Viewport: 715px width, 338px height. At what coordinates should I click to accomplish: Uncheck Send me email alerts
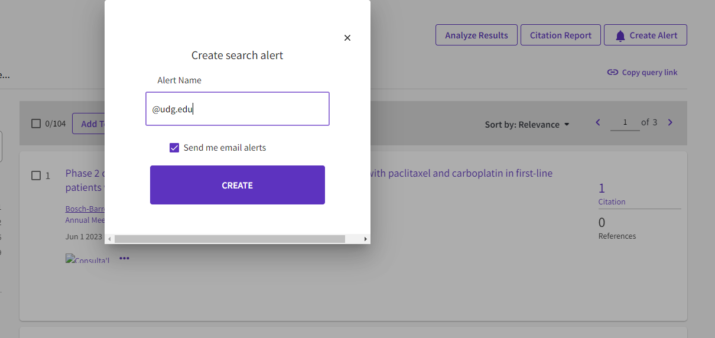(174, 148)
